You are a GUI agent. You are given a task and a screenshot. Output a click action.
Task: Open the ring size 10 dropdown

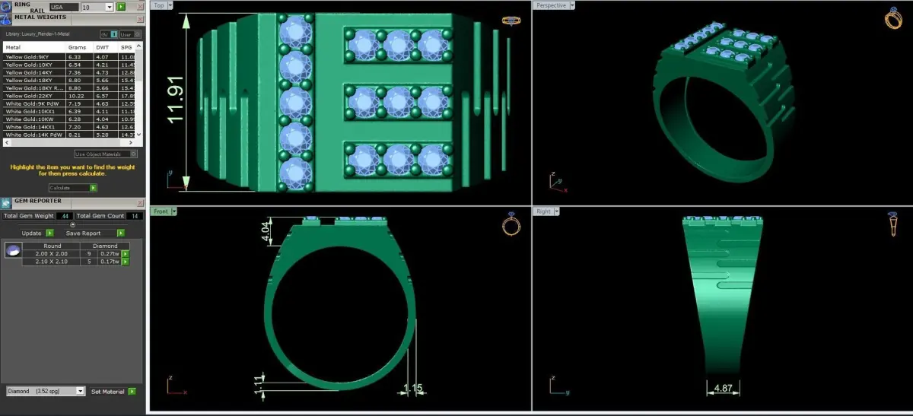109,7
